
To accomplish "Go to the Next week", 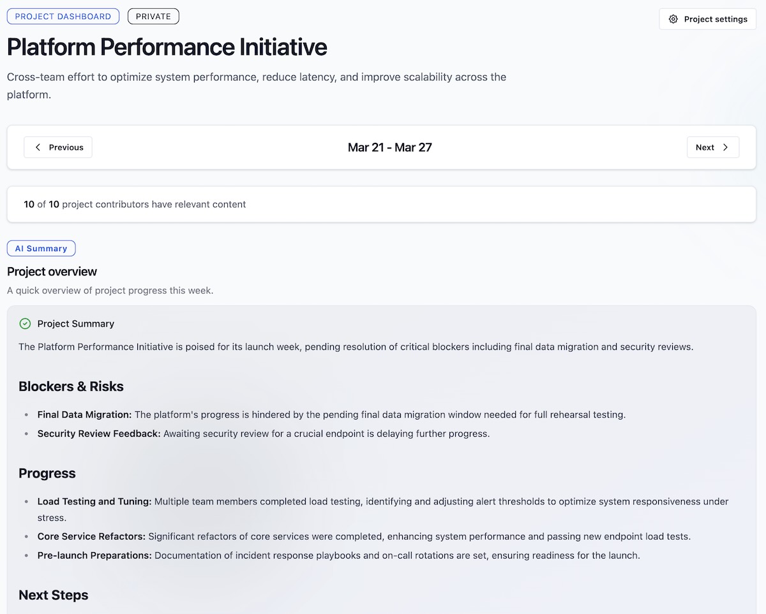I will click(x=713, y=147).
